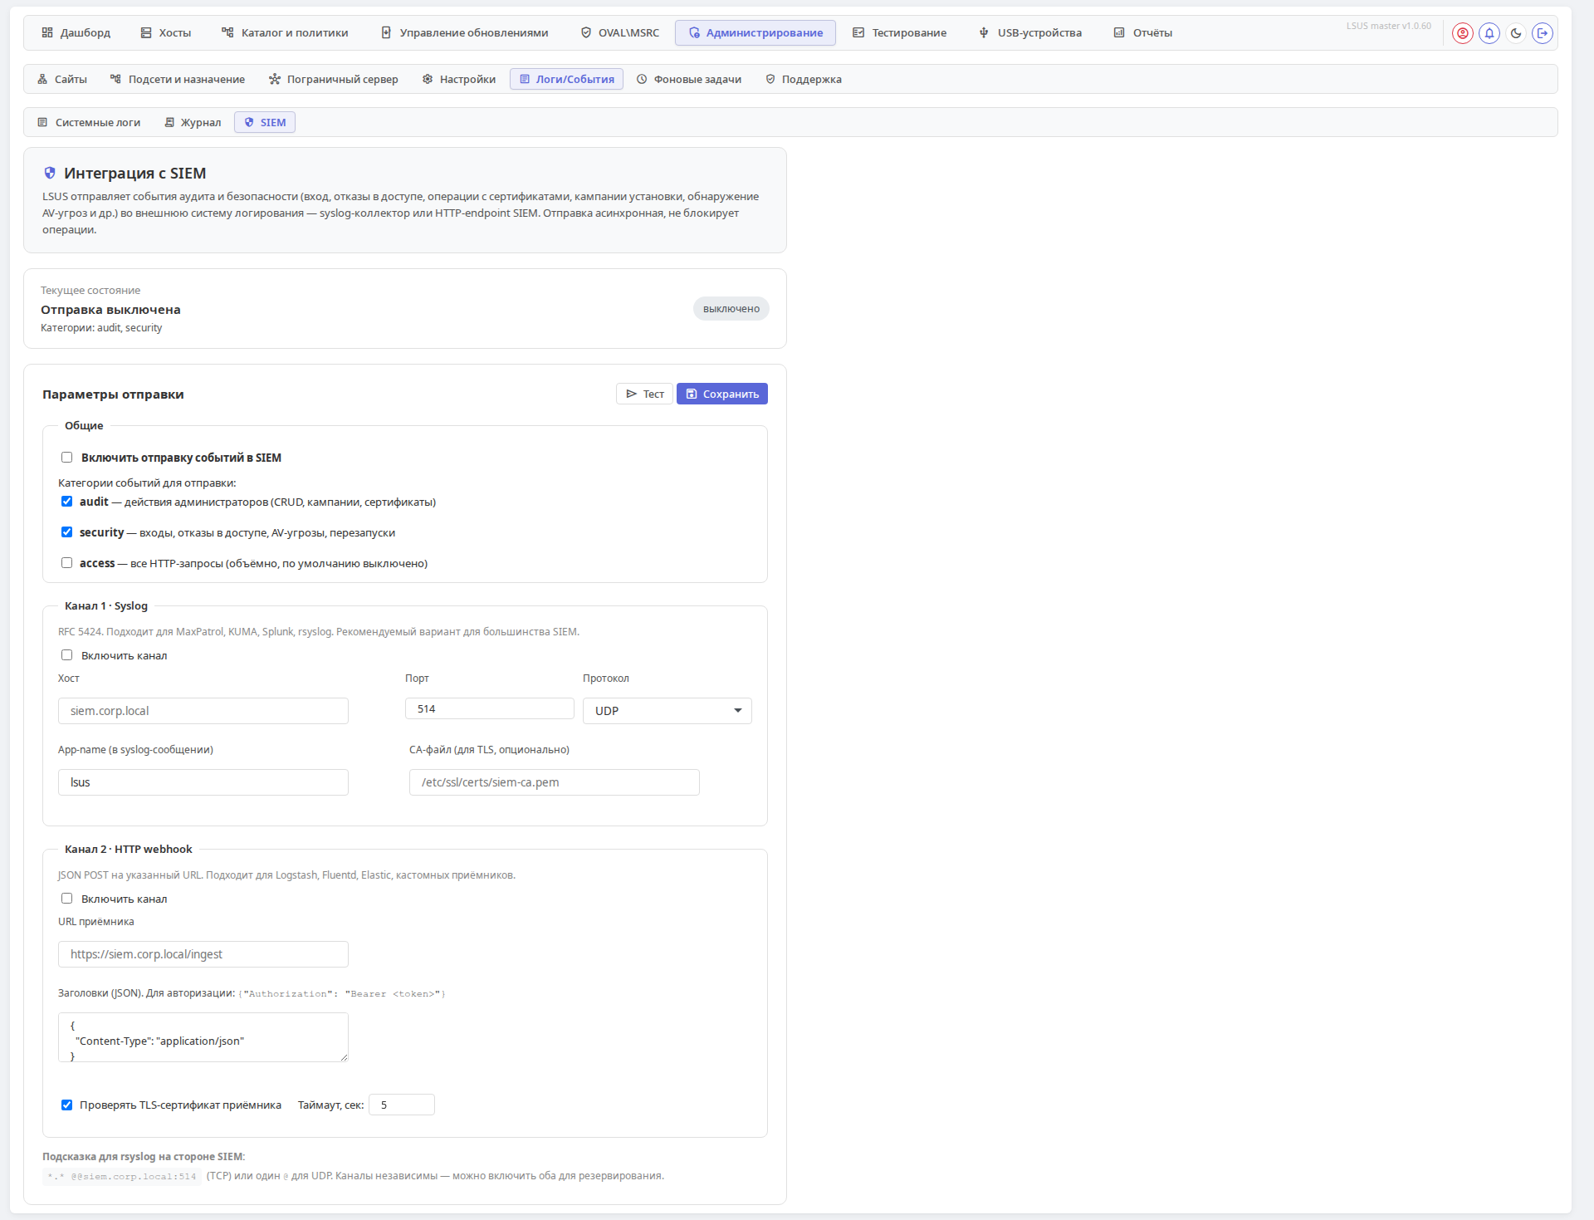Image resolution: width=1594 pixels, height=1220 pixels.
Task: Open the notifications bell icon
Action: click(1489, 33)
